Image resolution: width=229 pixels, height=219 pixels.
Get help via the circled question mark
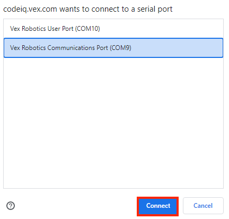(11, 206)
